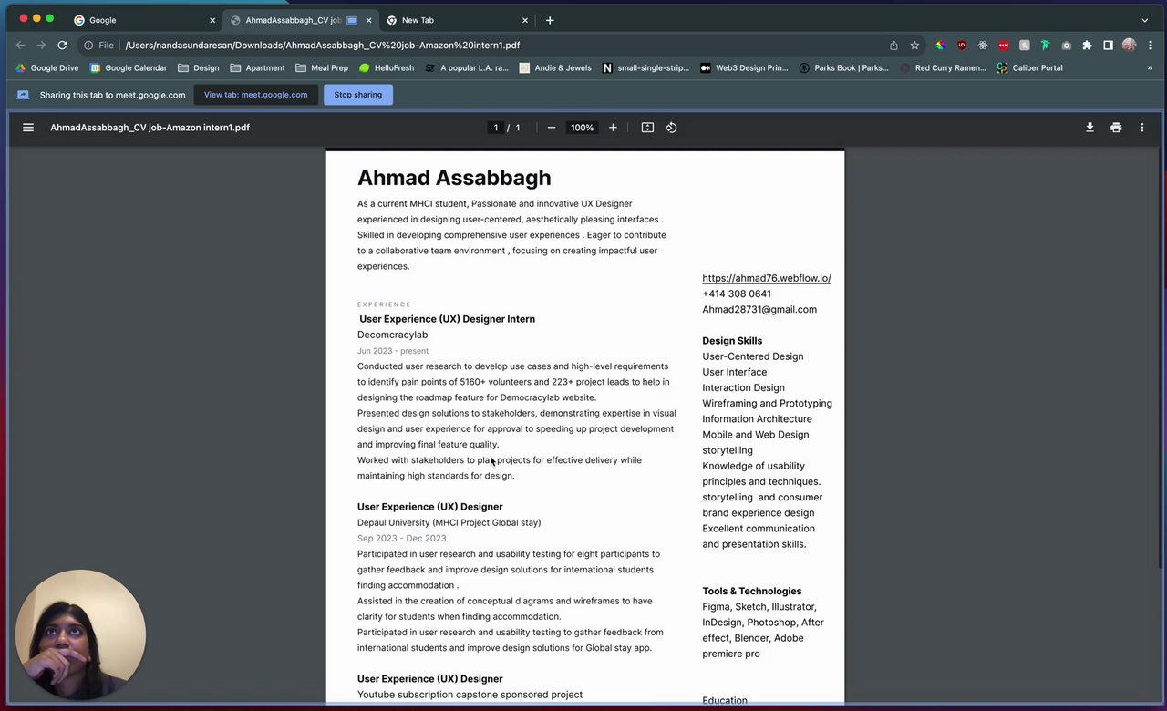
Task: Open the uBlock Origin extension
Action: pos(962,45)
